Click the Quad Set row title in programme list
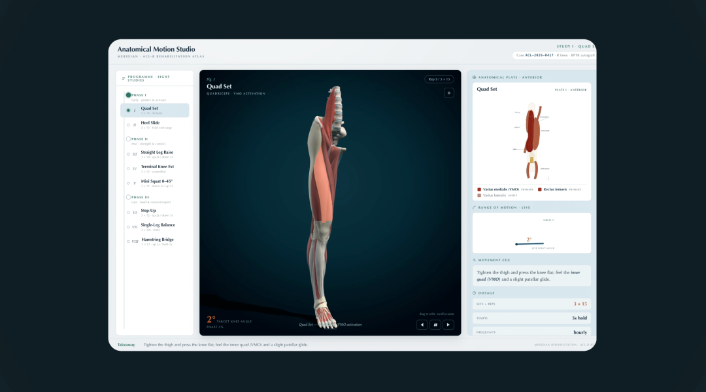 point(150,108)
